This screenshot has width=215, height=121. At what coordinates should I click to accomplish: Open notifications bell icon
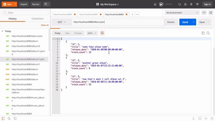coord(191,4)
